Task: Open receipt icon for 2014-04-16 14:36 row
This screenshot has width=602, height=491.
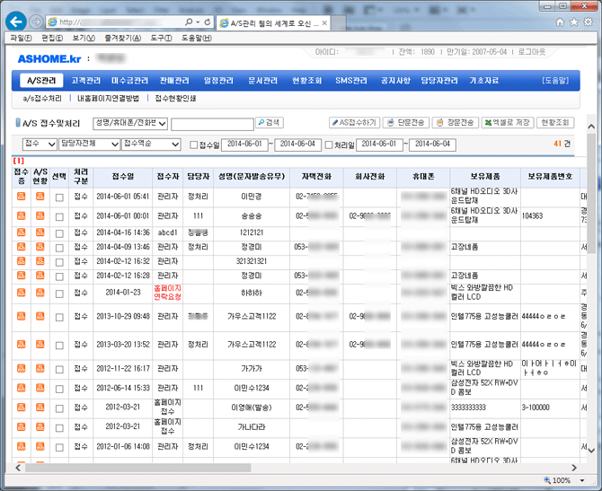Action: pos(22,232)
